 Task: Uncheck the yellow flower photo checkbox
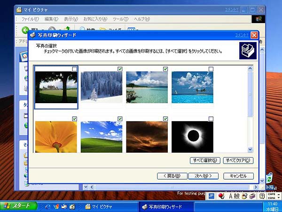[74, 119]
